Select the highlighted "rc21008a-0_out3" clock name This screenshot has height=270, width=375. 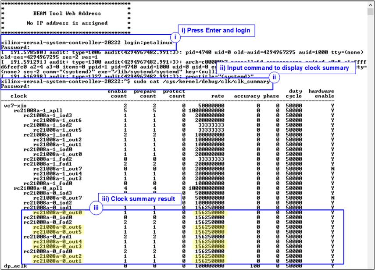point(57,247)
